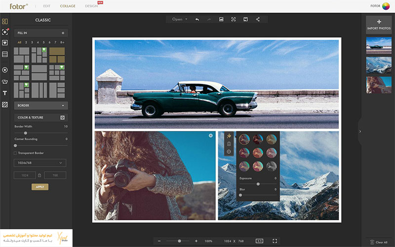Screen dimensions: 395x247
Task: Click the Compare icon in top toolbar
Action: coord(245,19)
